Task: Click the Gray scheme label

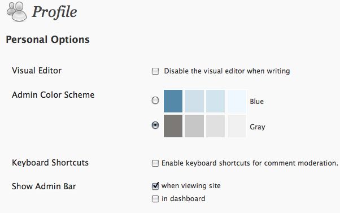Action: point(258,127)
